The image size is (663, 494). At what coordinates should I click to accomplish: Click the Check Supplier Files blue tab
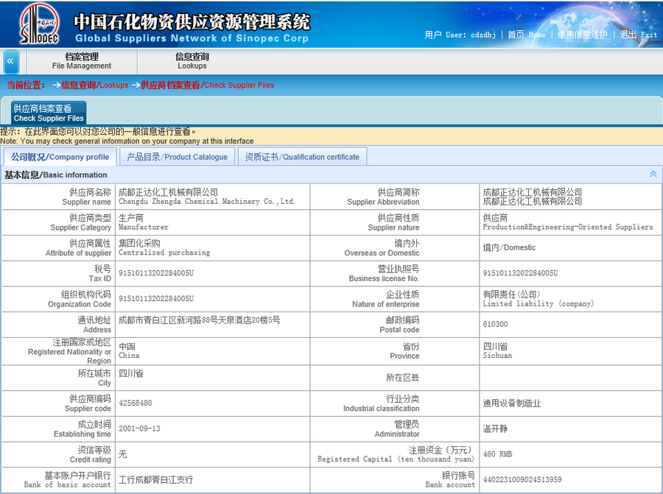click(x=49, y=113)
